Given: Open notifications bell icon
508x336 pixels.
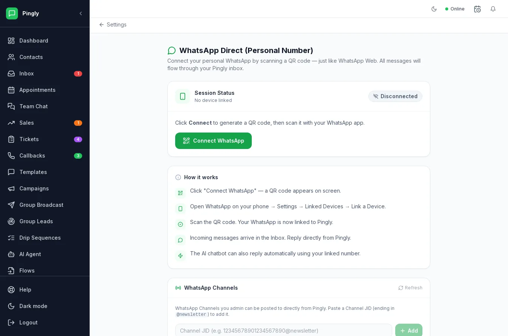Looking at the screenshot, I should (x=493, y=9).
